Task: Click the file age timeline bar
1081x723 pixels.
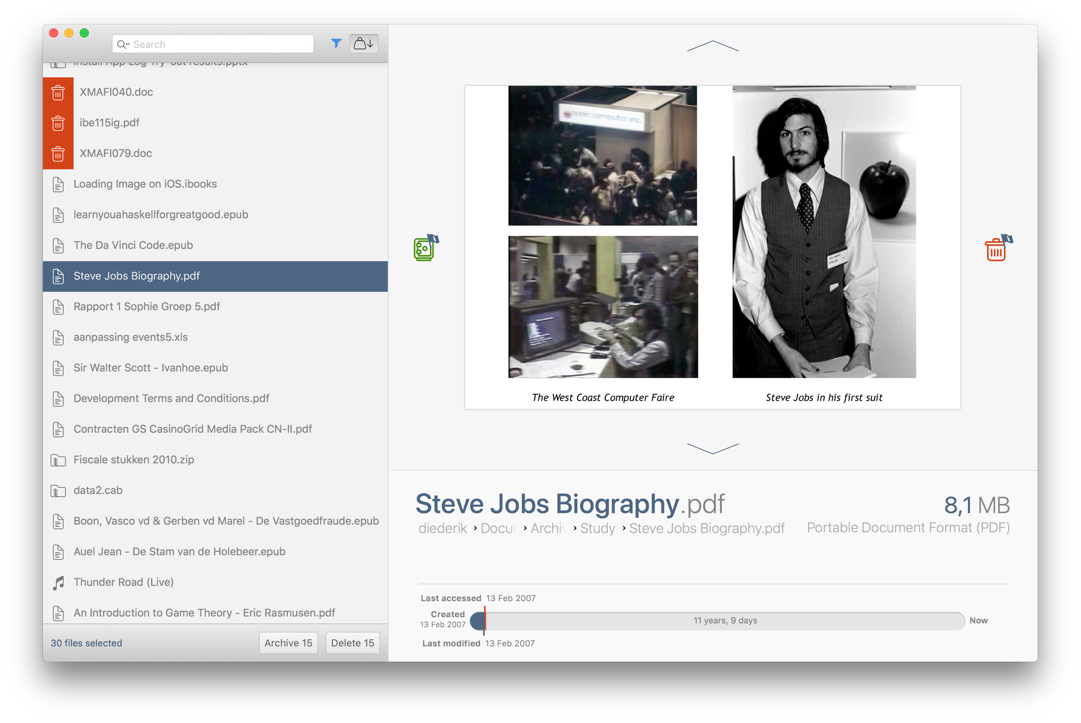Action: 717,621
